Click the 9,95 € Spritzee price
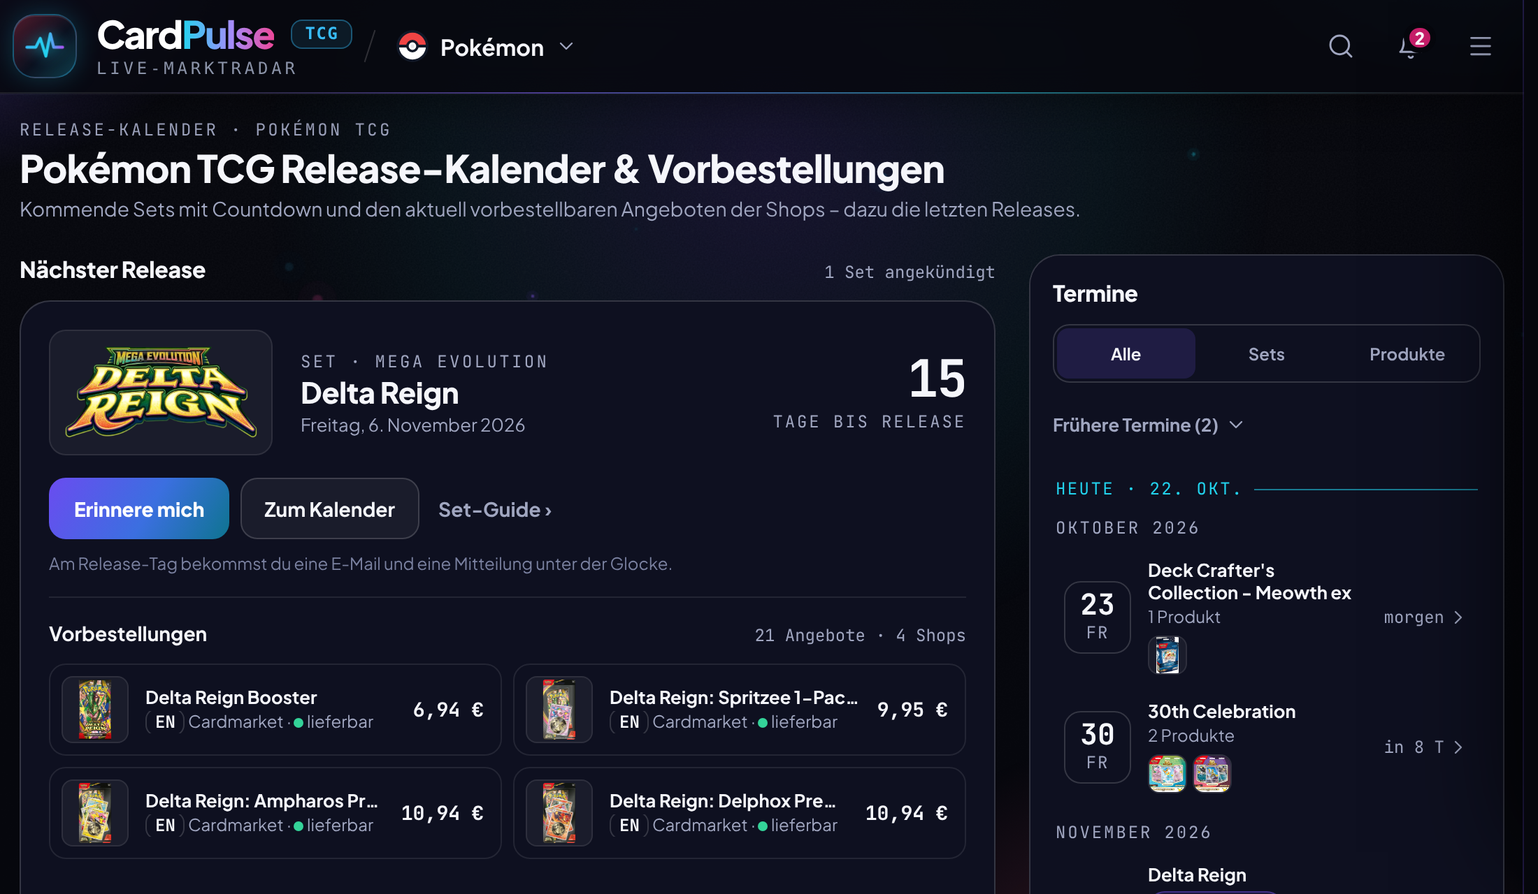Screen dimensions: 1538x894 pos(912,710)
